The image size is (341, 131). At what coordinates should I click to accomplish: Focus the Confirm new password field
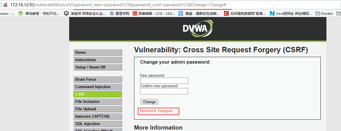(x=164, y=91)
